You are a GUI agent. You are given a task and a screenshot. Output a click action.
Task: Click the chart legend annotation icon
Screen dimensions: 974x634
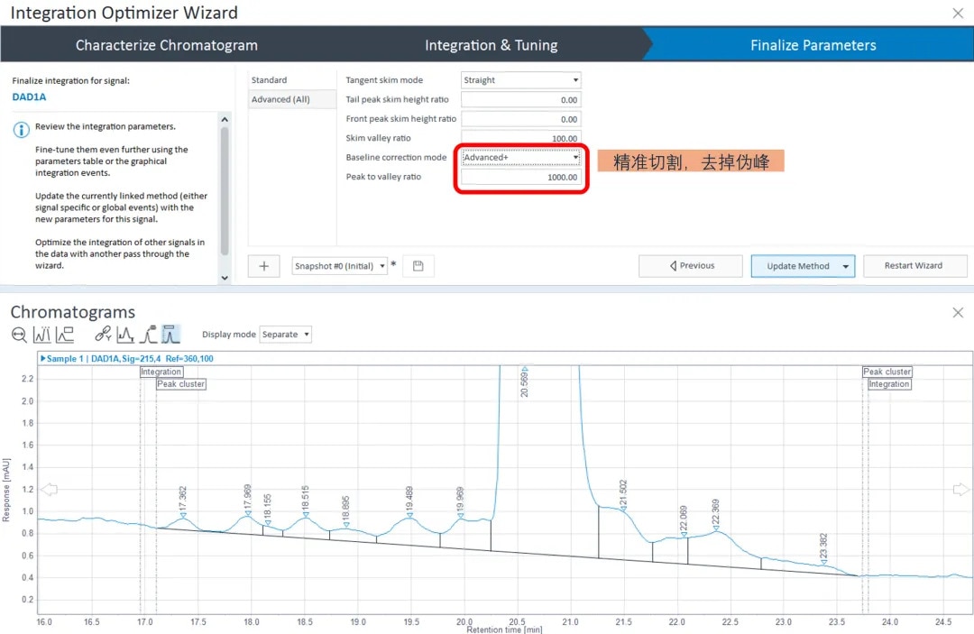64,335
